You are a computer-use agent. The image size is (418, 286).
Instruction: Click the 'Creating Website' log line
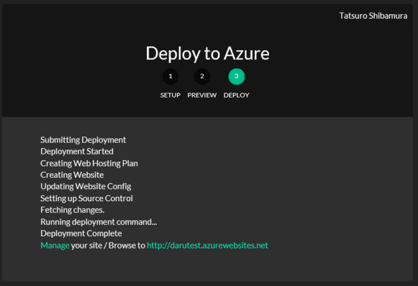[x=72, y=175]
